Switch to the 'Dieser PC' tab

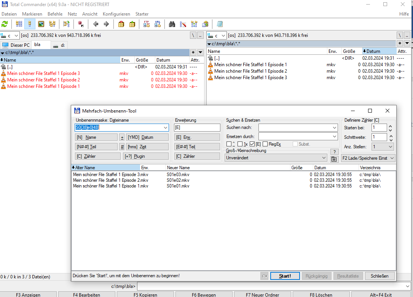point(16,45)
